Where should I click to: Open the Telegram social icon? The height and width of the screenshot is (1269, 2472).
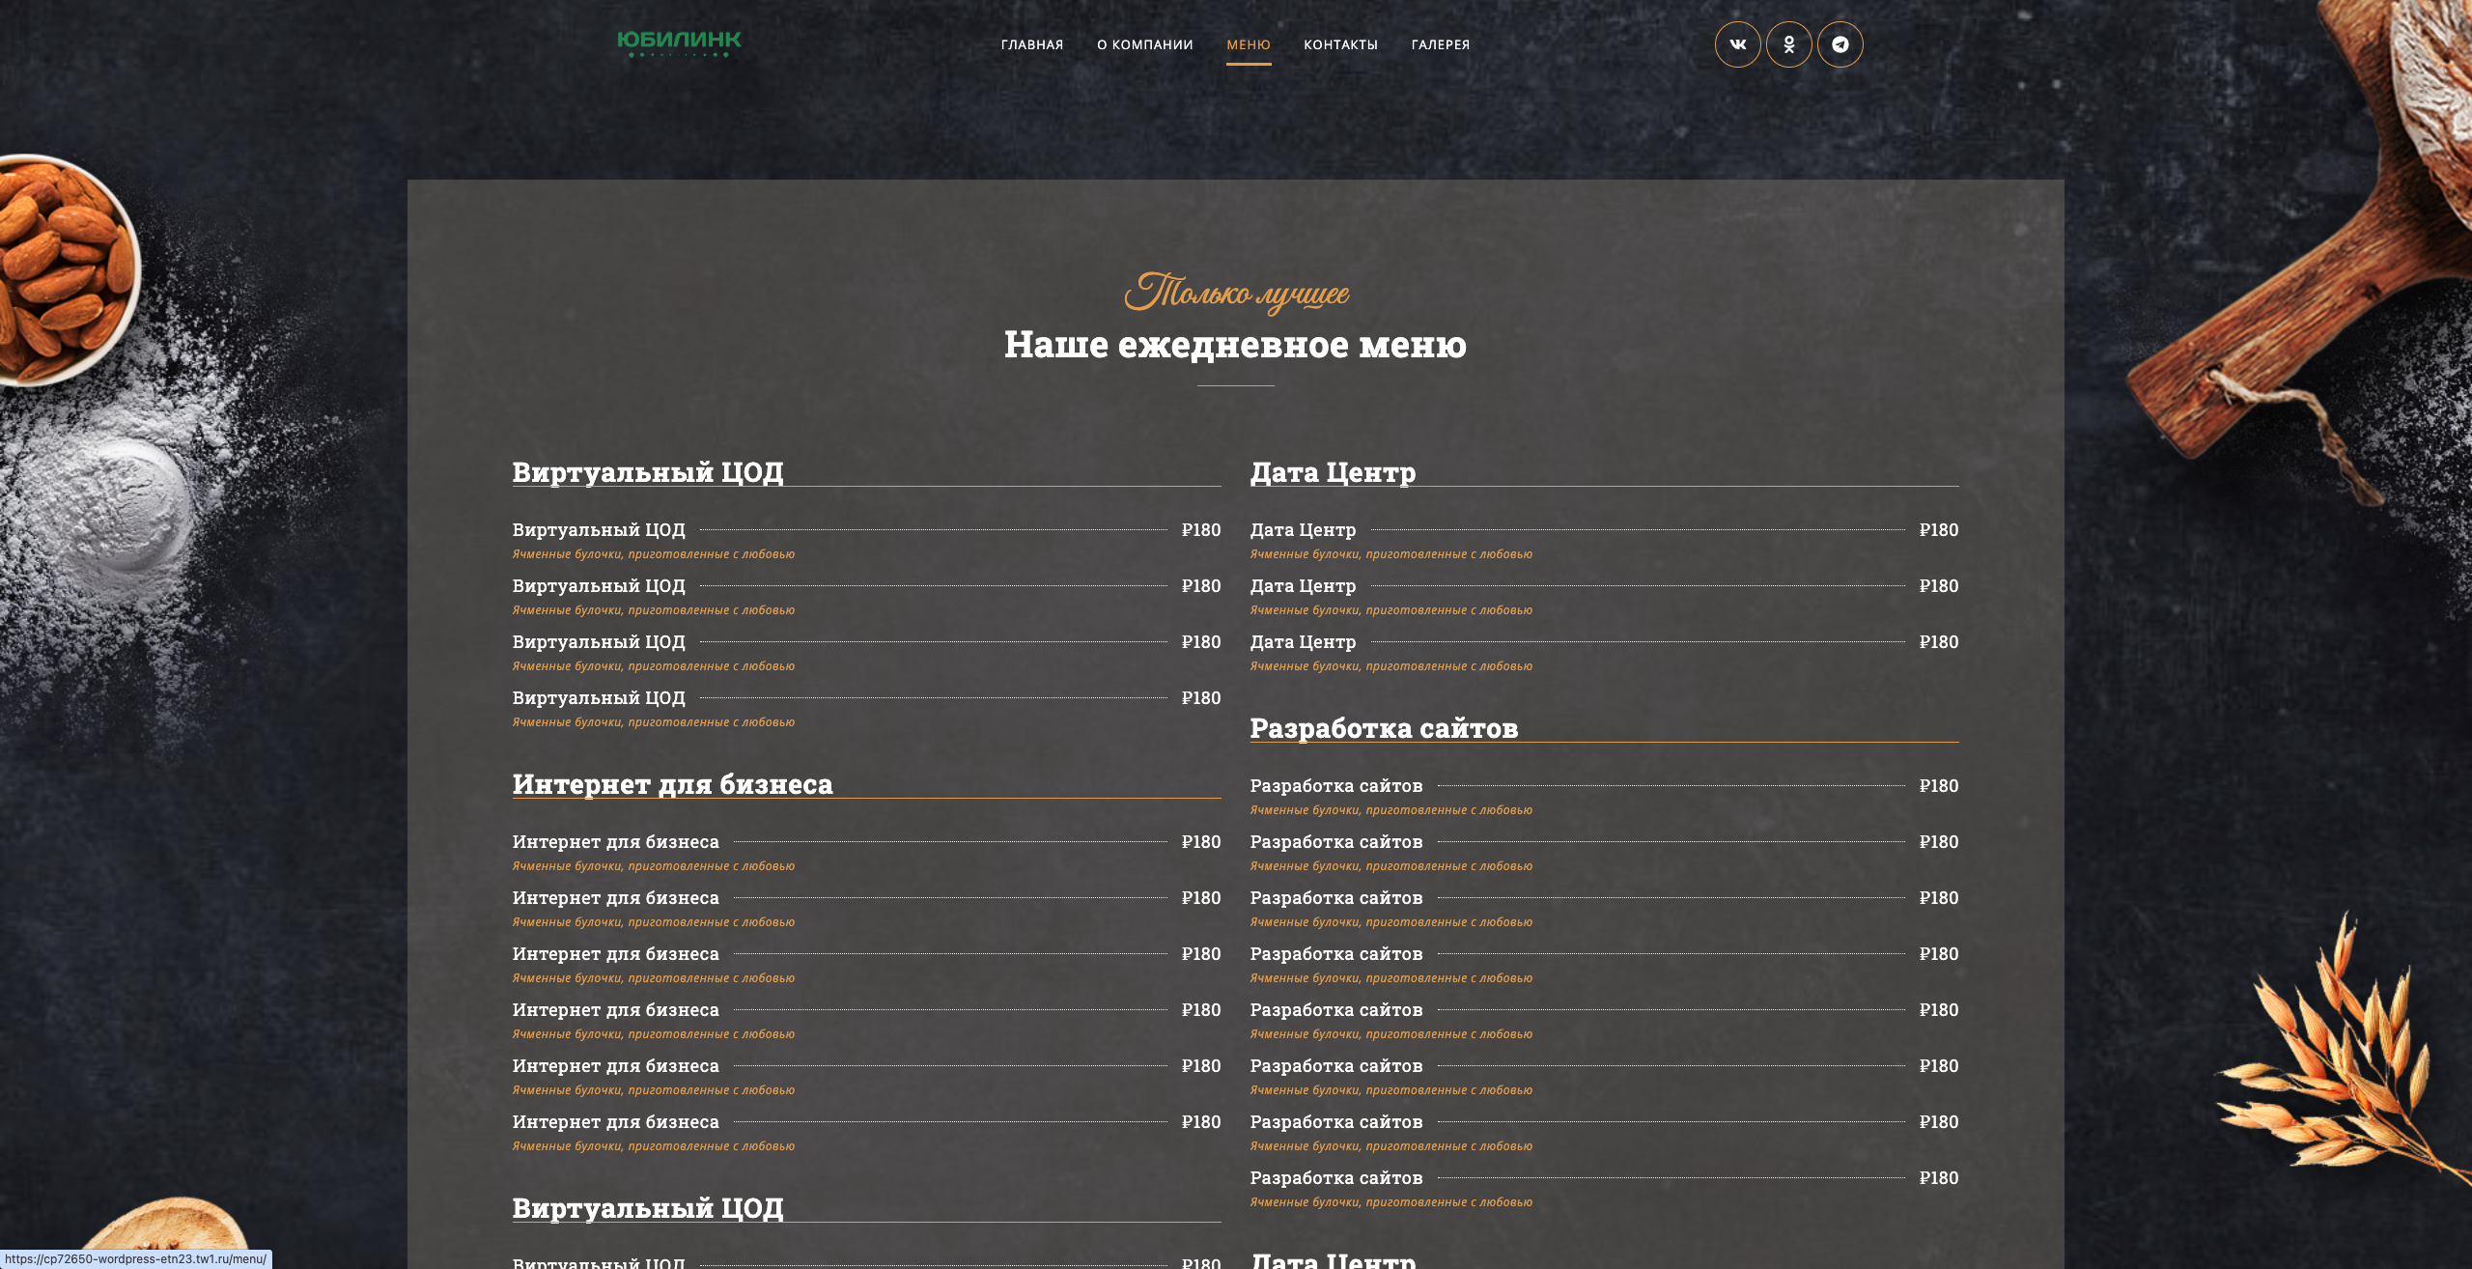pyautogui.click(x=1840, y=44)
